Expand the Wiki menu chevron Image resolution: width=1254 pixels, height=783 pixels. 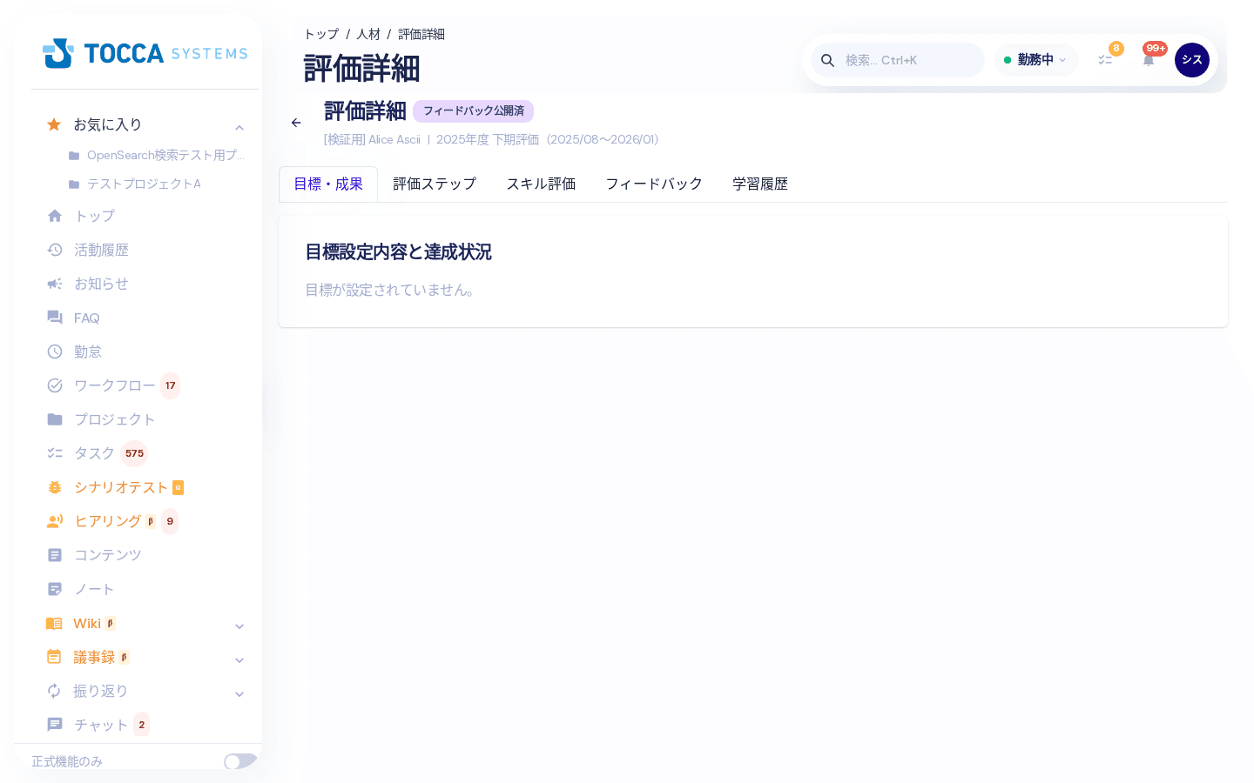tap(239, 626)
